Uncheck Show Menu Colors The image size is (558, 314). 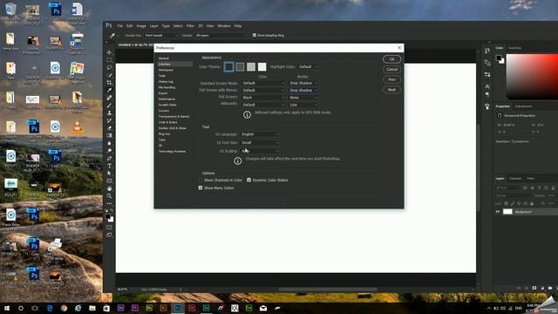coord(201,188)
